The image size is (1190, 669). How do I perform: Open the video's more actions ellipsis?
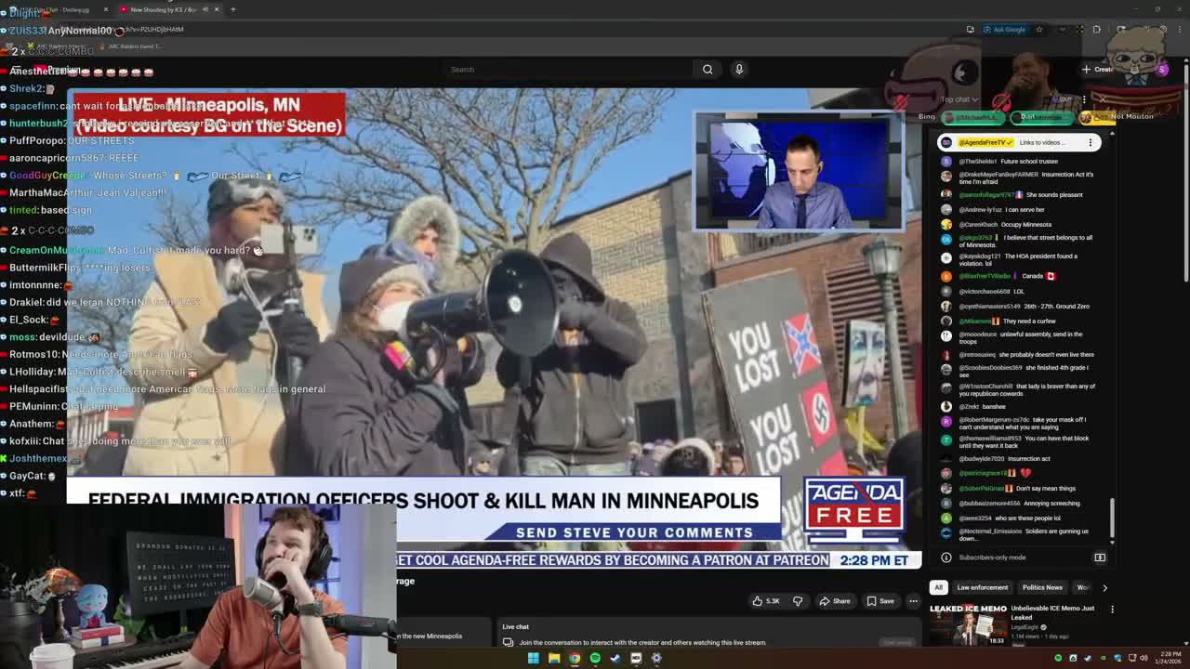(913, 601)
